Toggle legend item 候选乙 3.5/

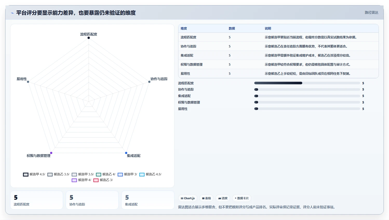(58, 174)
